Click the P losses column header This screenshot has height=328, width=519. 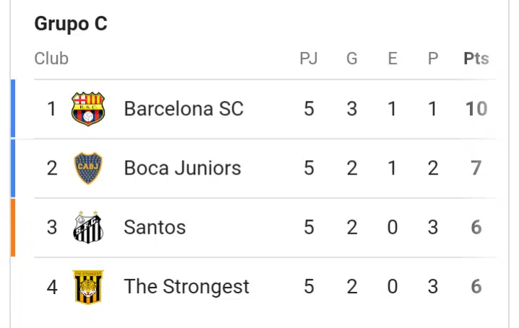pyautogui.click(x=433, y=58)
